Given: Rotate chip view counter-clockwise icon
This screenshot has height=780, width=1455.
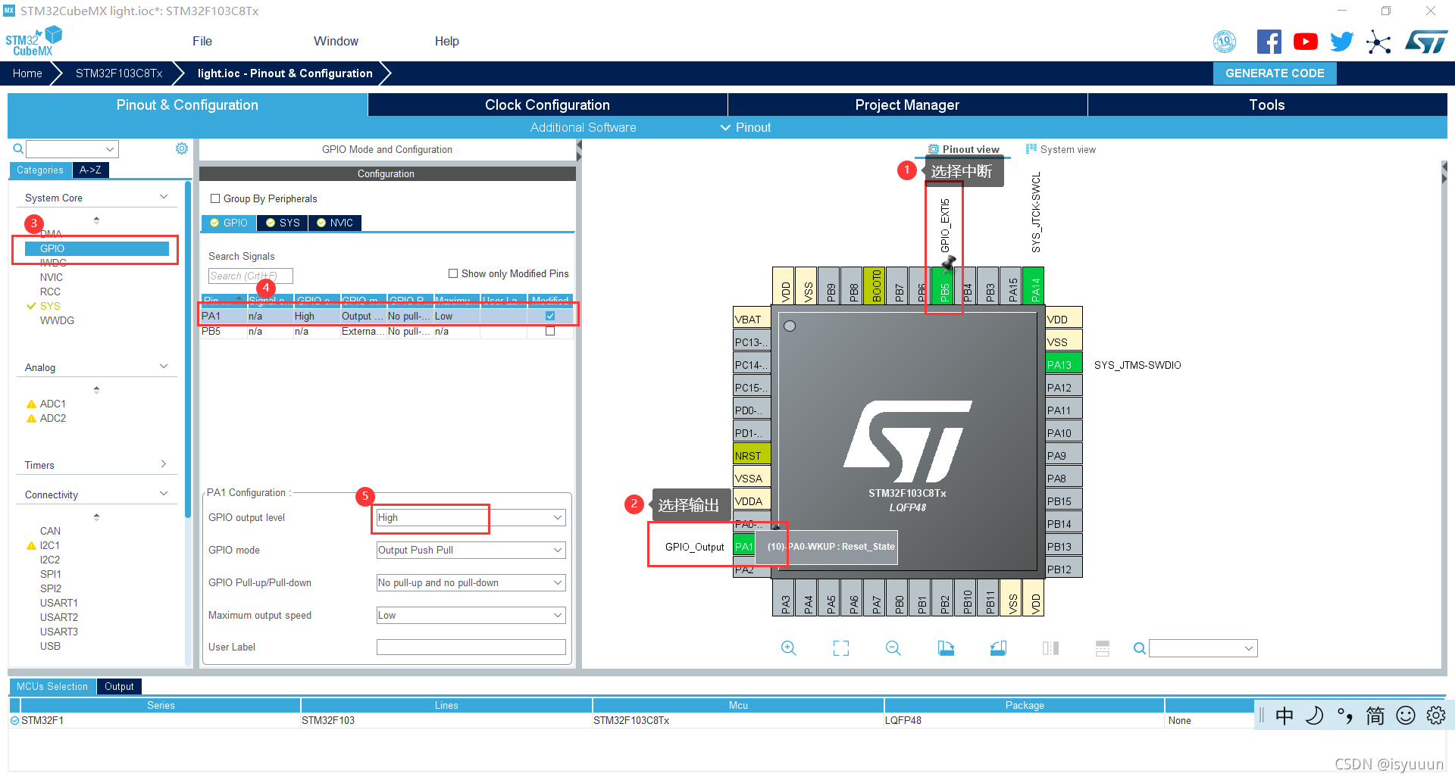Looking at the screenshot, I should point(998,648).
